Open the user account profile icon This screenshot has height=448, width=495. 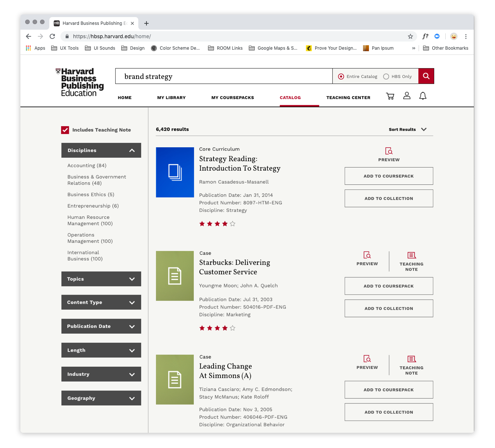click(407, 96)
